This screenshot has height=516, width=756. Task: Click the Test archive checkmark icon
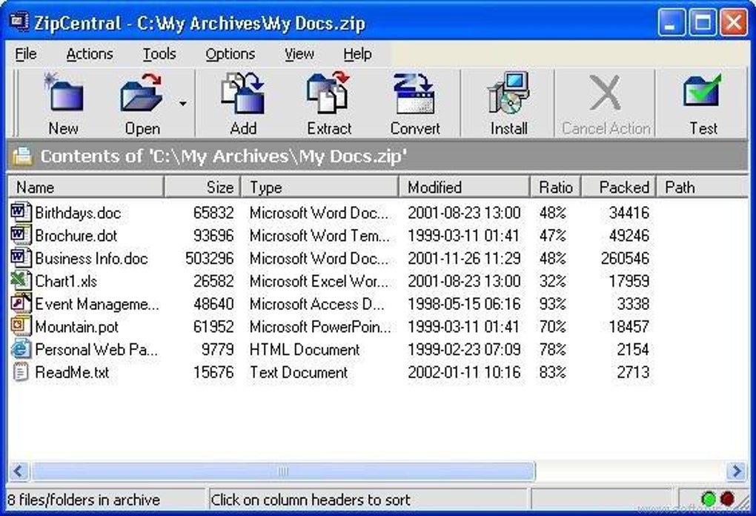point(703,90)
